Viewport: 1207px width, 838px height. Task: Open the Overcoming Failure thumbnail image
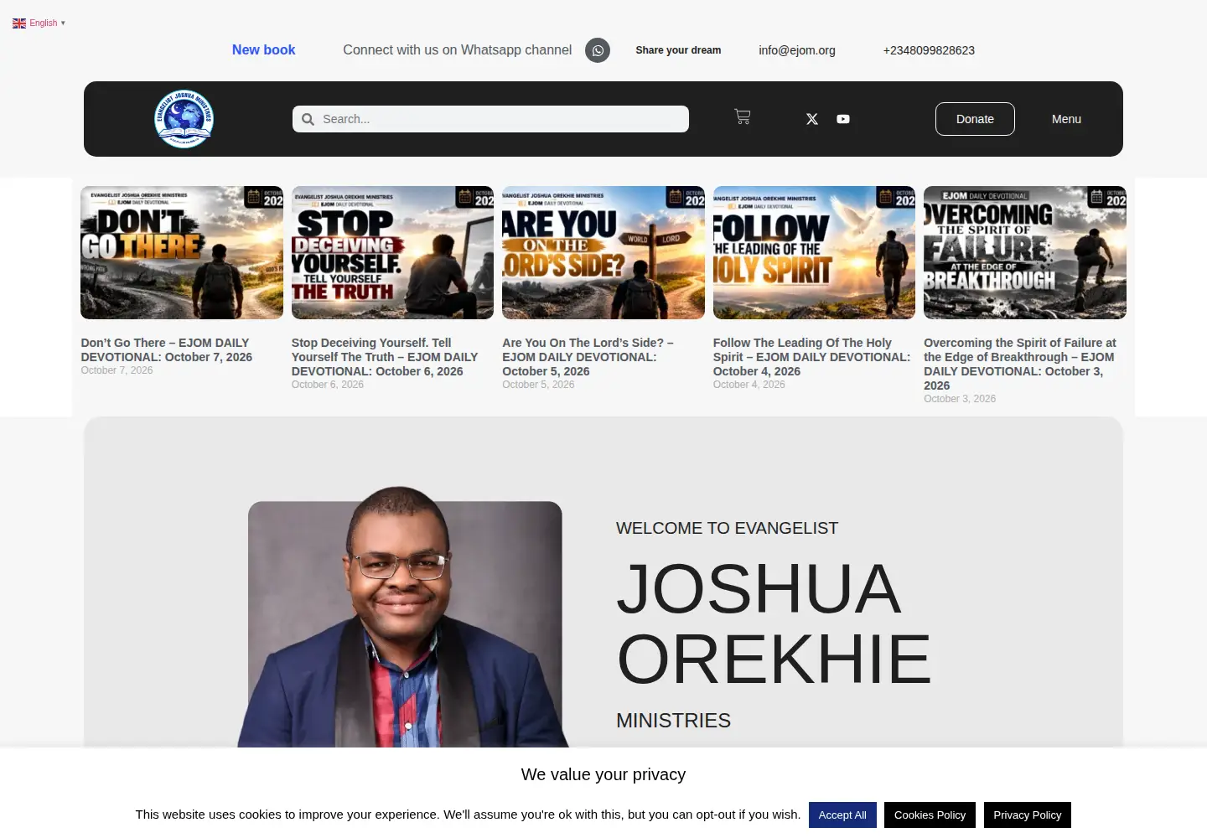click(x=1025, y=252)
